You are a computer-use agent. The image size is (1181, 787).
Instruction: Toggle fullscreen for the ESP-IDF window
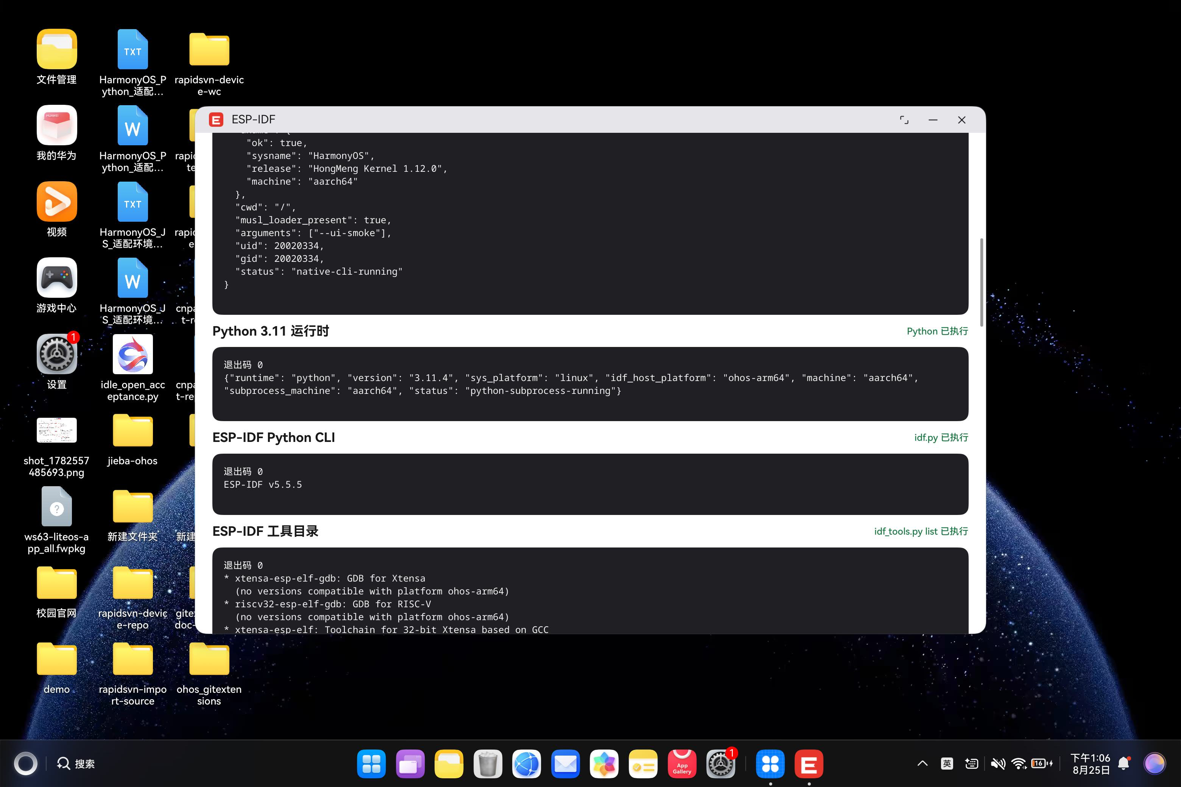pyautogui.click(x=904, y=120)
